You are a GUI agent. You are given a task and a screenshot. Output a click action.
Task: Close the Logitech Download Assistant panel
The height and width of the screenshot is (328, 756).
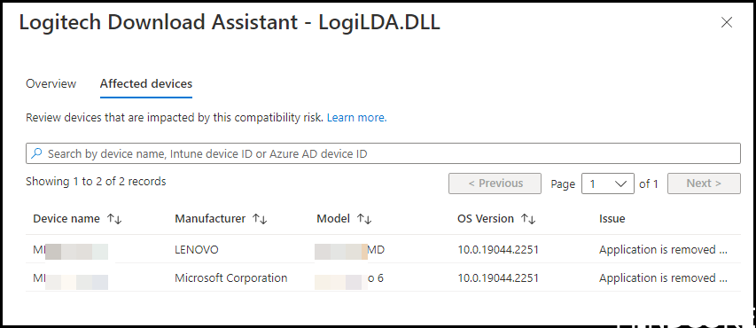pyautogui.click(x=726, y=22)
